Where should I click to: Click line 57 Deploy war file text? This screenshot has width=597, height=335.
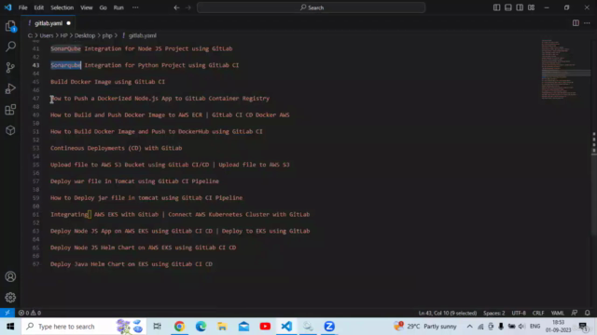coord(134,181)
